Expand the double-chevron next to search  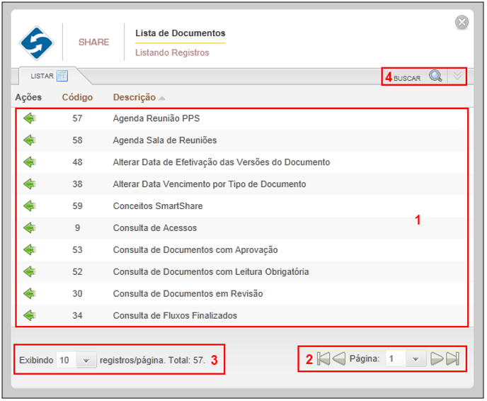(x=457, y=77)
